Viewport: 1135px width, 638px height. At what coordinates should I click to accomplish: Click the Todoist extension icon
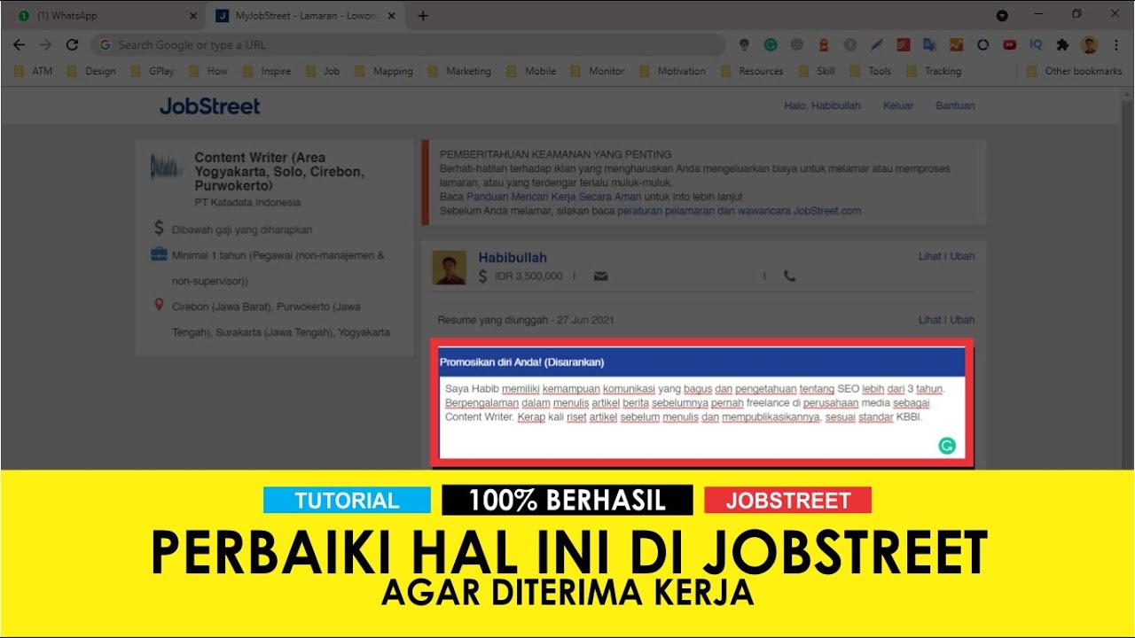coord(903,44)
